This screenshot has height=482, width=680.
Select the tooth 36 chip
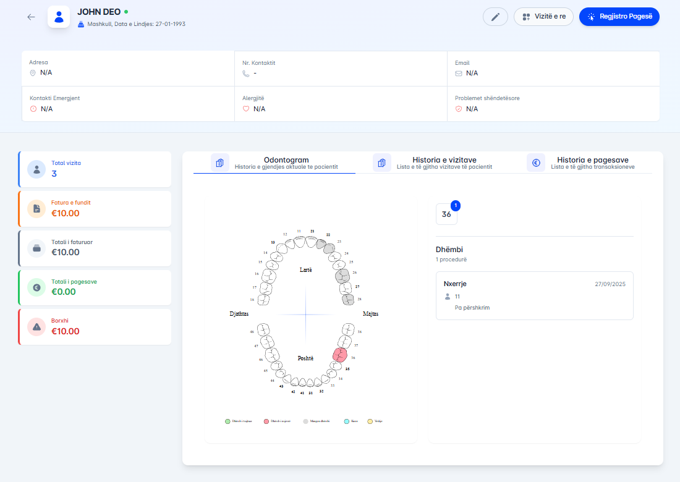pyautogui.click(x=446, y=214)
